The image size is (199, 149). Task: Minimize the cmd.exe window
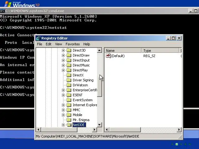tap(190, 11)
